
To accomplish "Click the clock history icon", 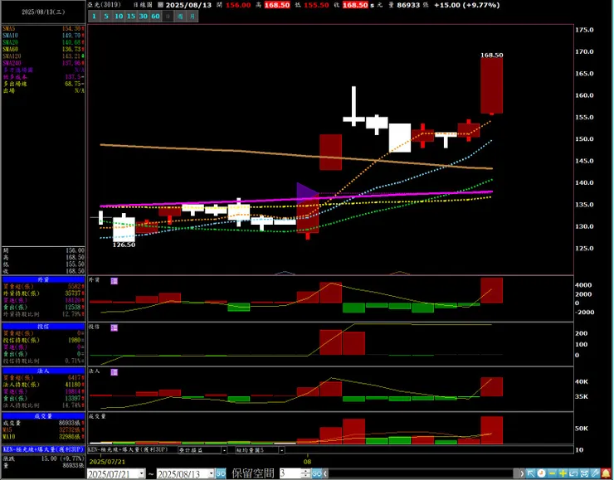I will point(542,473).
